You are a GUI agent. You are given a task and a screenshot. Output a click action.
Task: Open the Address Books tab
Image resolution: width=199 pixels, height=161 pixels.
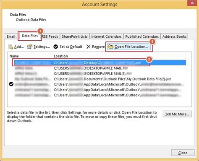[x=174, y=36]
